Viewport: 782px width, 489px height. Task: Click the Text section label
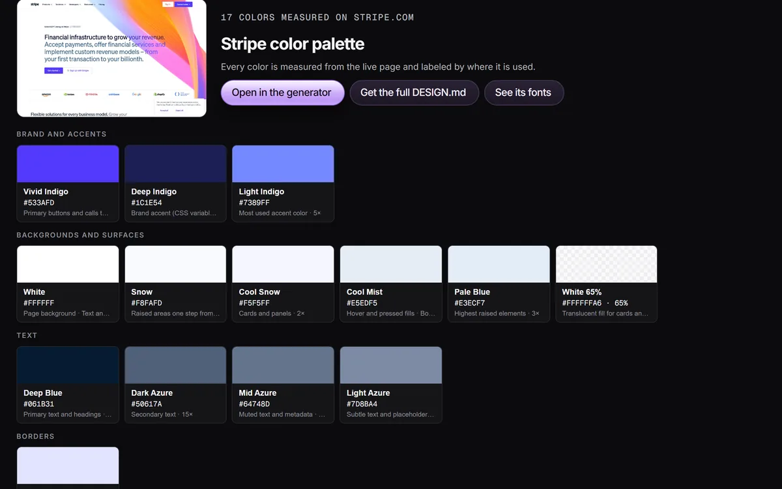(27, 336)
